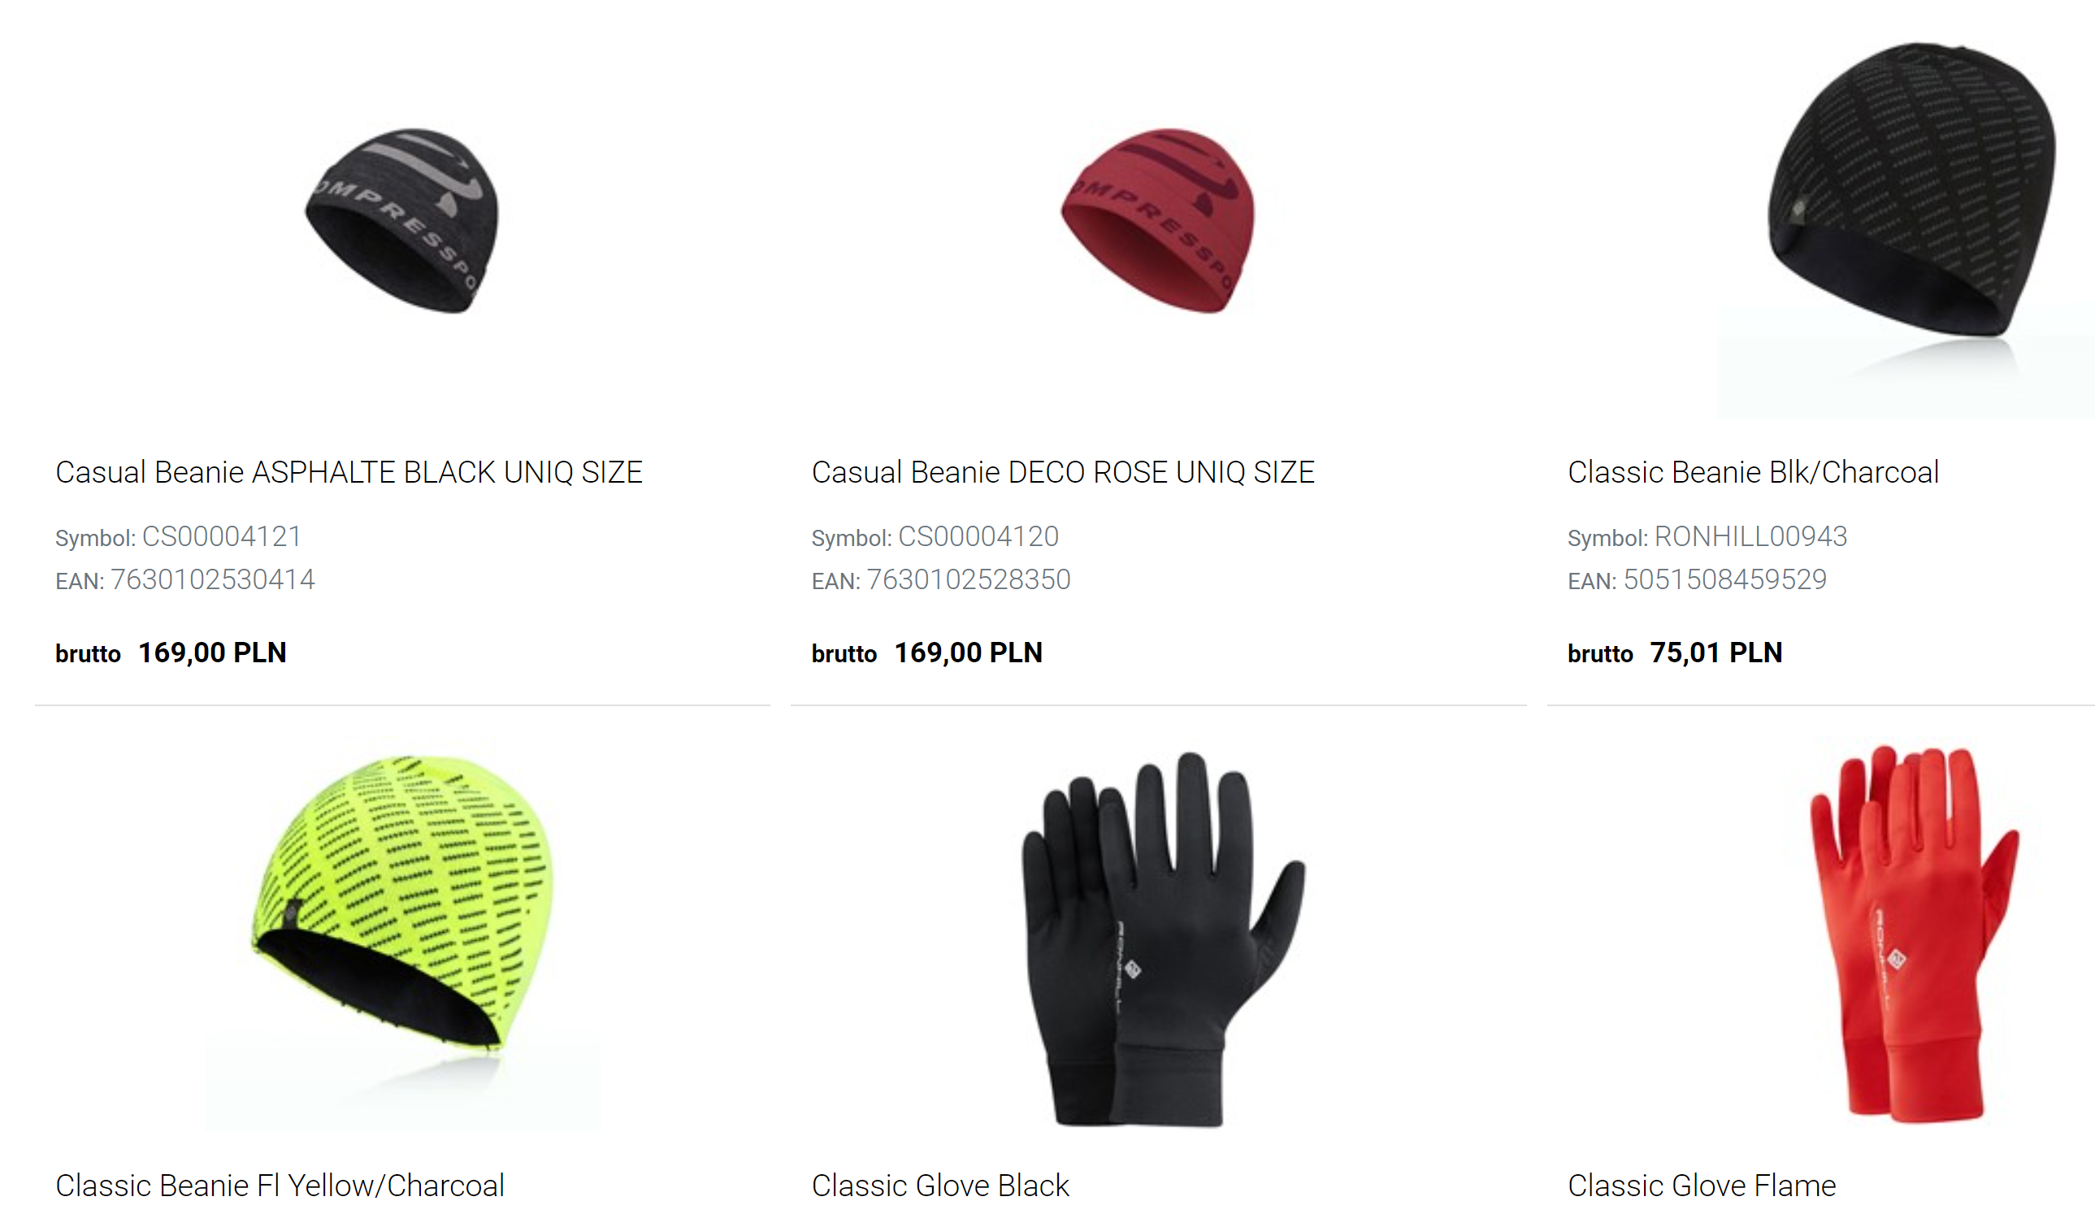Click EAN 7630102530414 number

[213, 579]
